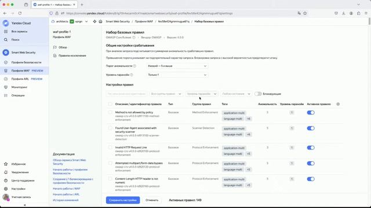The image size is (371, 208).
Task: Open Support center icon
Action: pos(6,180)
